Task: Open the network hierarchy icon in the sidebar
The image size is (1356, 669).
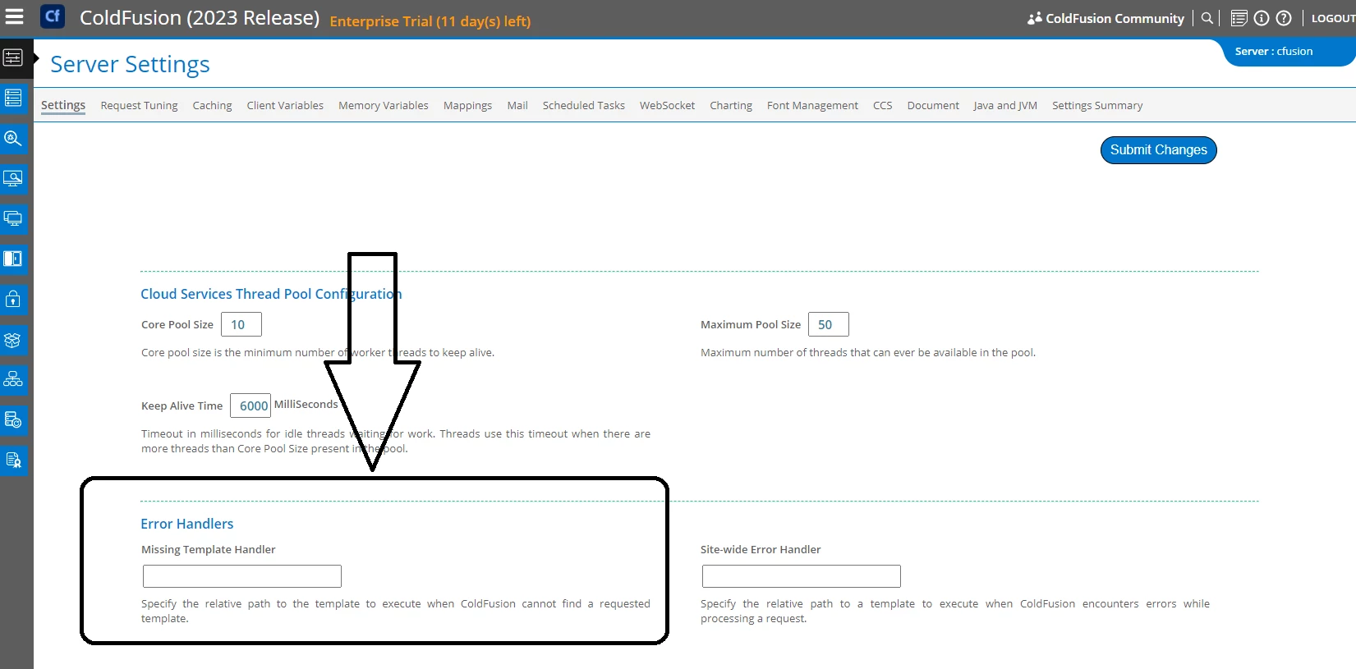Action: coord(13,379)
